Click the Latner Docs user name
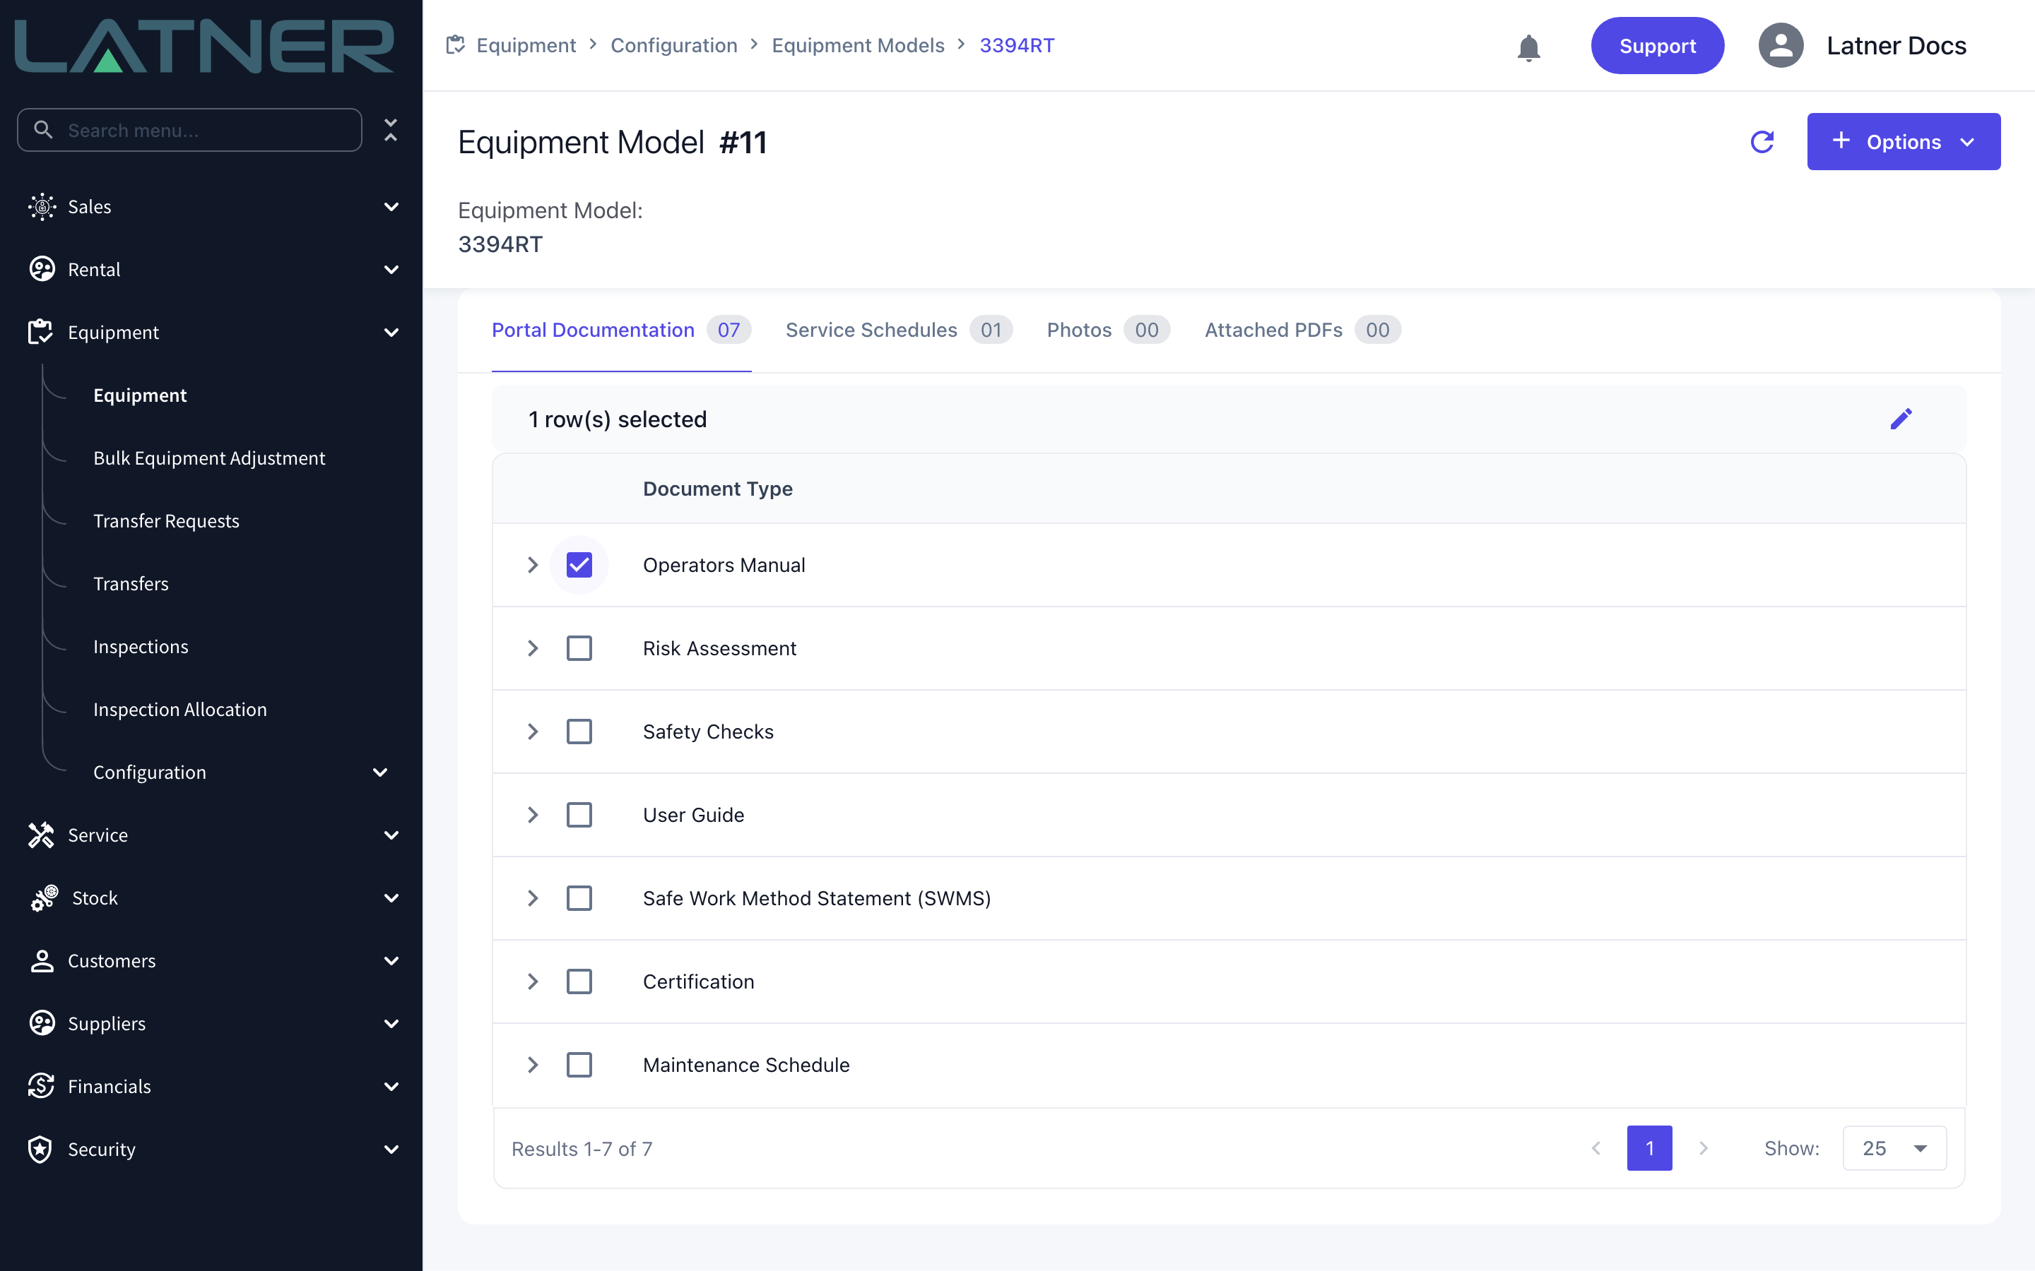The height and width of the screenshot is (1271, 2035). coord(1897,45)
